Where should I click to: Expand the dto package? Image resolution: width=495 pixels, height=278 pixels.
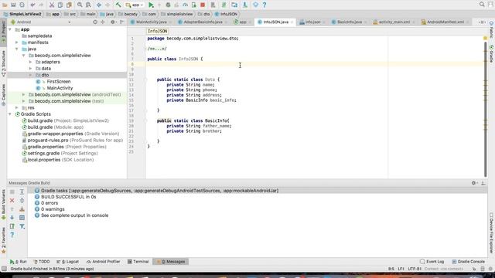30,75
